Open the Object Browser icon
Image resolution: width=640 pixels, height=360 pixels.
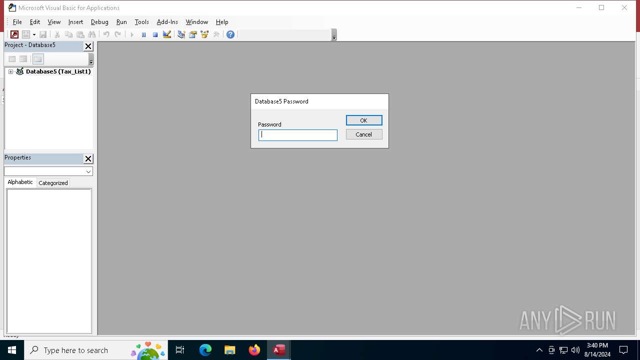[204, 34]
